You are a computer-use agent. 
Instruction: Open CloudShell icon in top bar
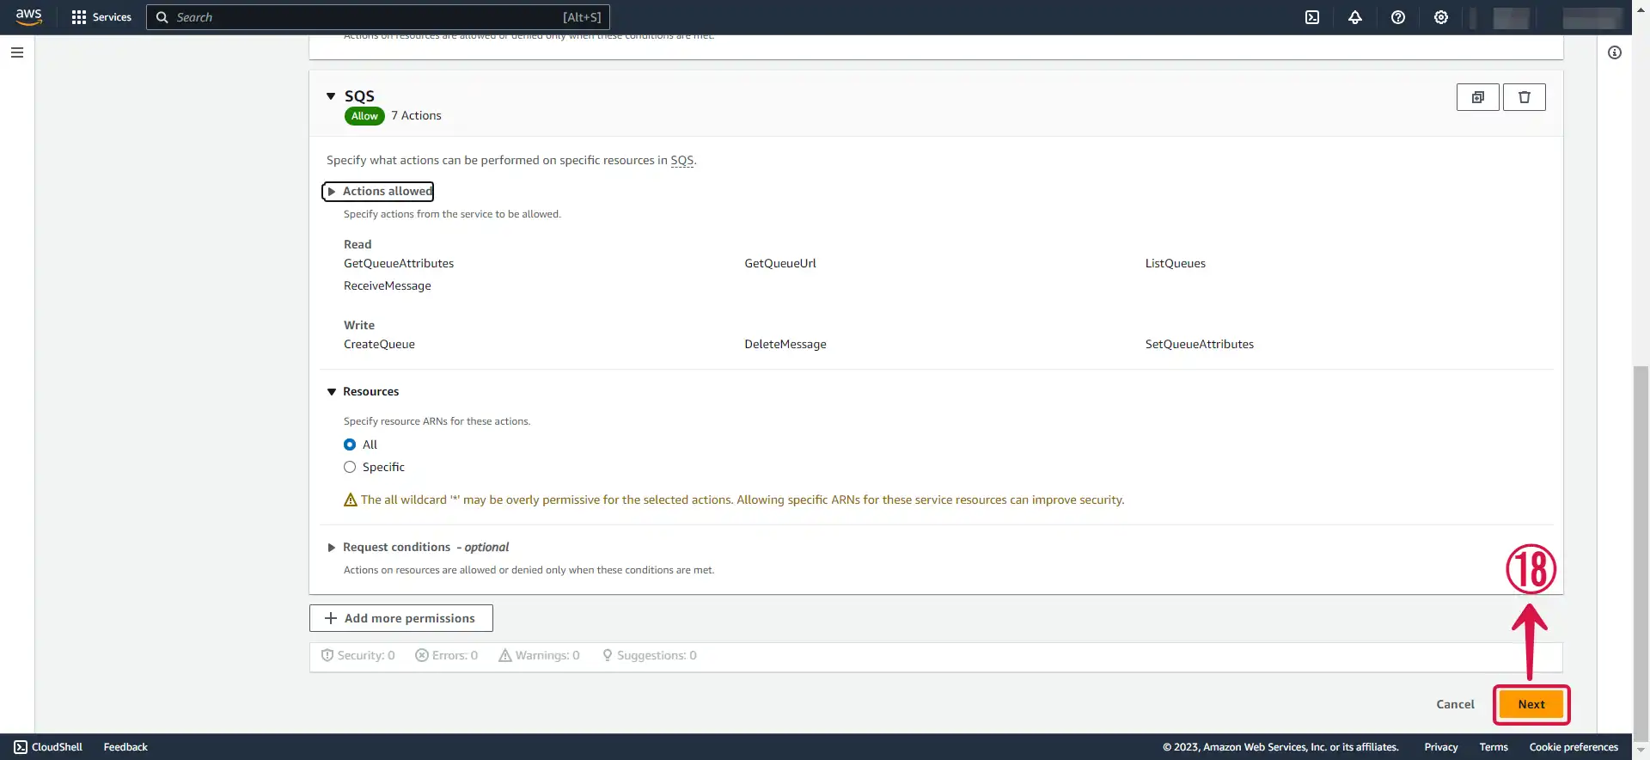click(1312, 17)
